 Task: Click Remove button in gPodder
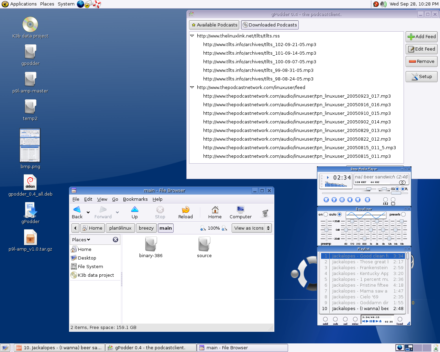coord(421,61)
